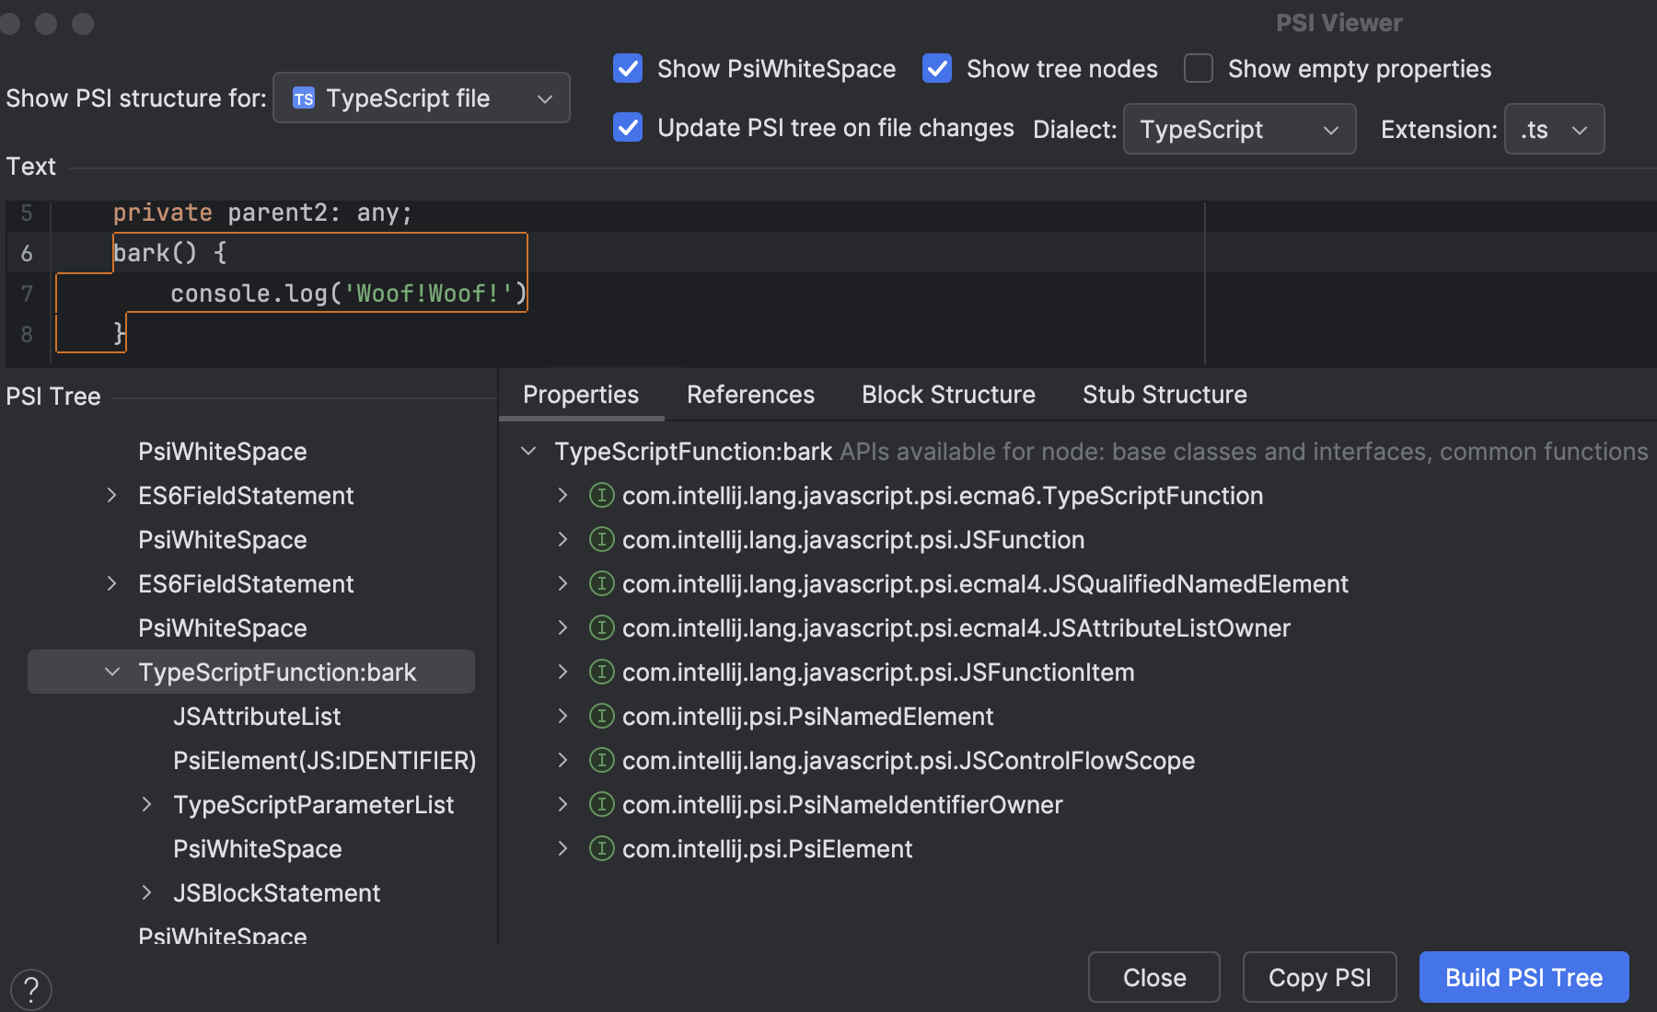Click the Copy PSI button
The height and width of the screenshot is (1012, 1657).
click(1319, 977)
